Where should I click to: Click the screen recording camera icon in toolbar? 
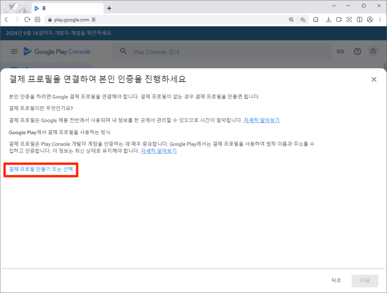[x=339, y=19]
